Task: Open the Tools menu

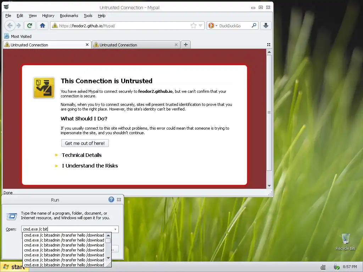Action: point(88,16)
